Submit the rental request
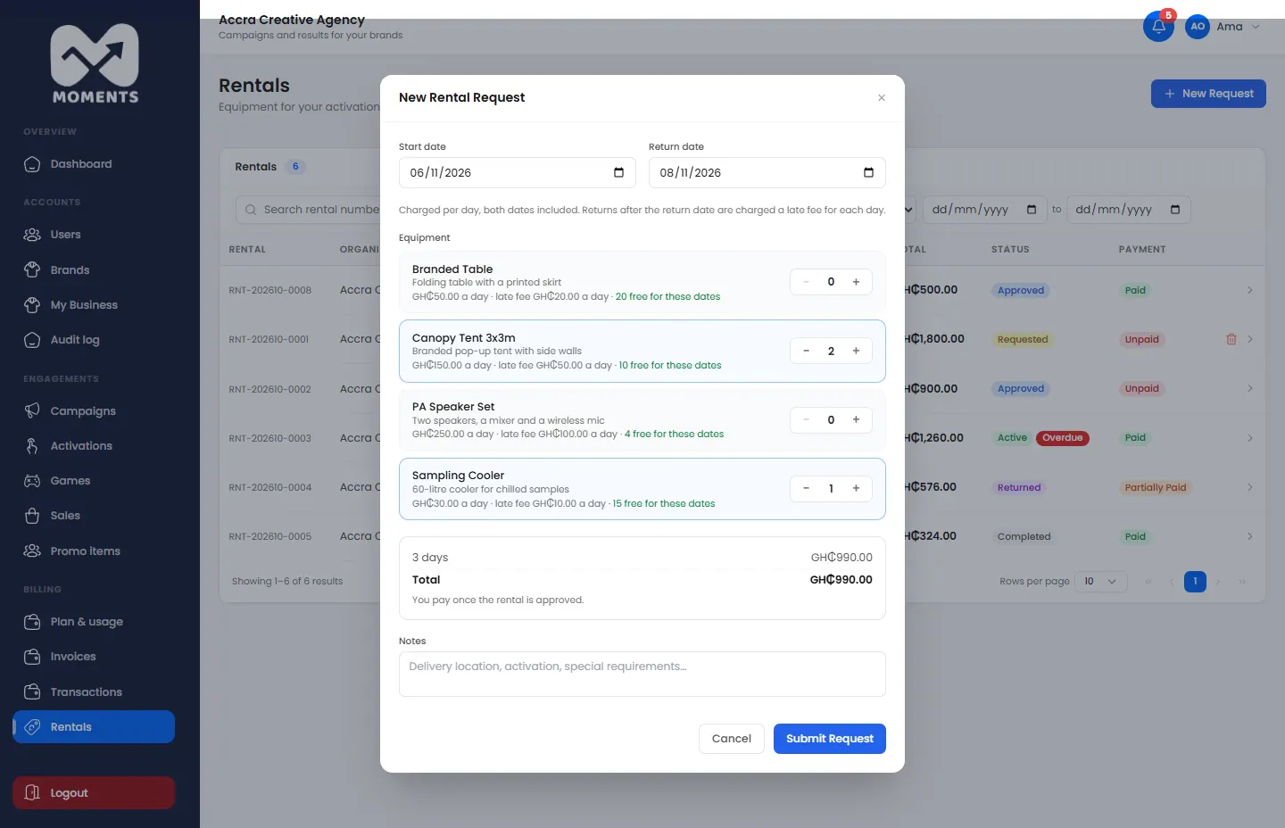This screenshot has height=828, width=1285. pyautogui.click(x=830, y=739)
